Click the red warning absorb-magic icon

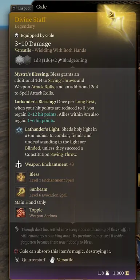[x=16, y=251]
